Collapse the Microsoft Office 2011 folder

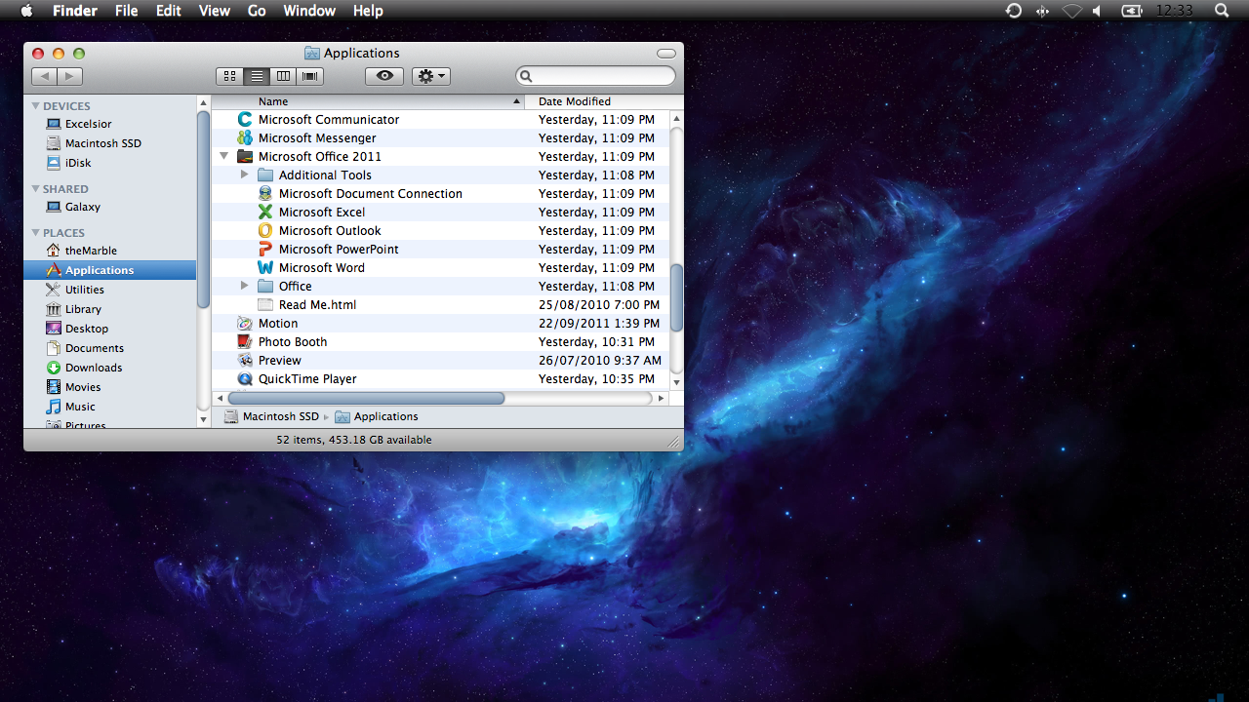pyautogui.click(x=224, y=156)
